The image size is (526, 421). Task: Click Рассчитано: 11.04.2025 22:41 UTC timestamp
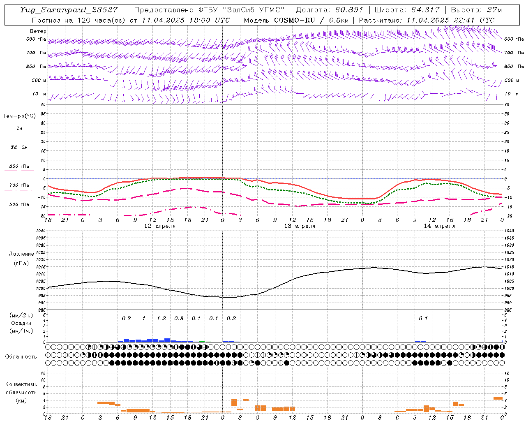coord(427,20)
